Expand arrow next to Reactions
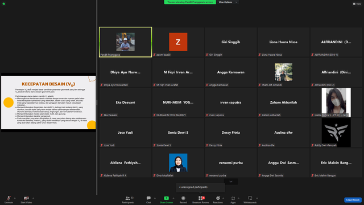 tap(224, 198)
